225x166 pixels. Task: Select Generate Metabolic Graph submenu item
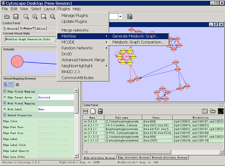tap(136, 36)
